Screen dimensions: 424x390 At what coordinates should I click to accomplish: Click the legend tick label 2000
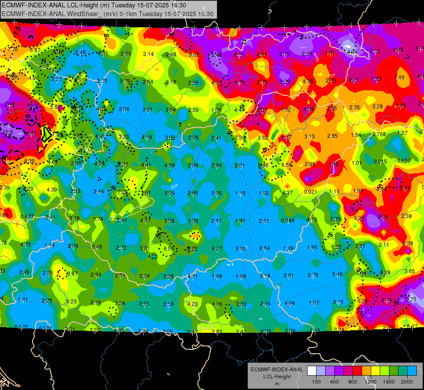click(407, 382)
